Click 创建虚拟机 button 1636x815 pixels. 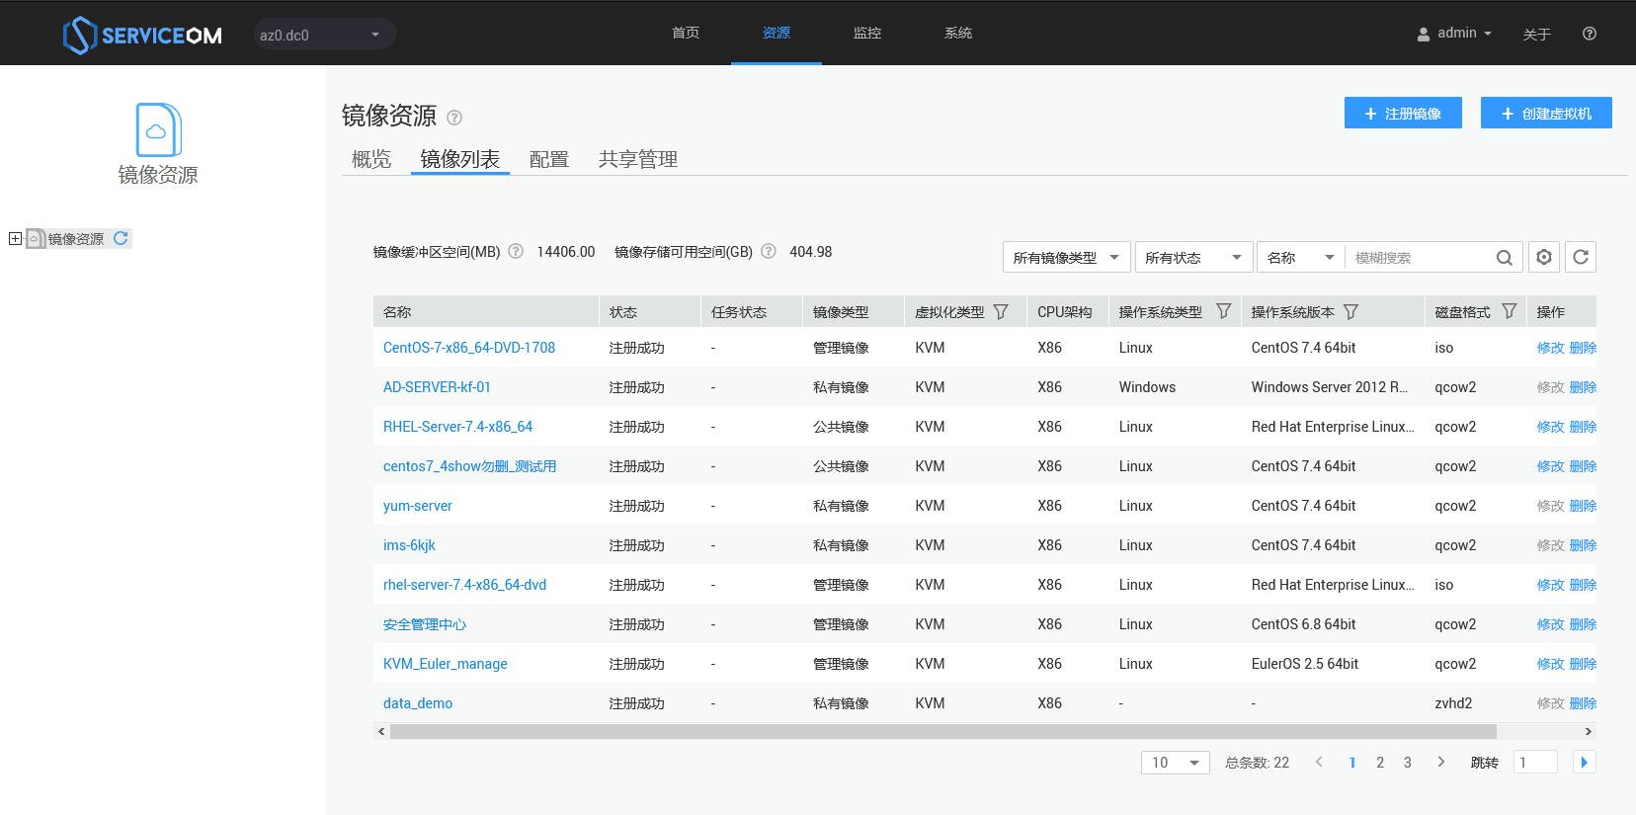pyautogui.click(x=1546, y=113)
